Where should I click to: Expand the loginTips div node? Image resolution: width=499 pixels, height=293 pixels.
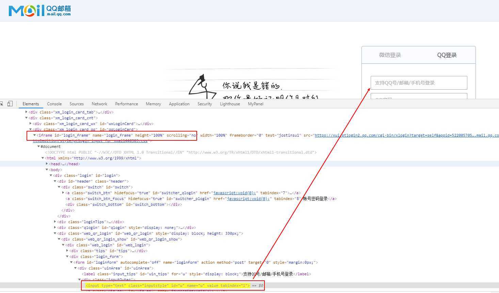(55, 222)
